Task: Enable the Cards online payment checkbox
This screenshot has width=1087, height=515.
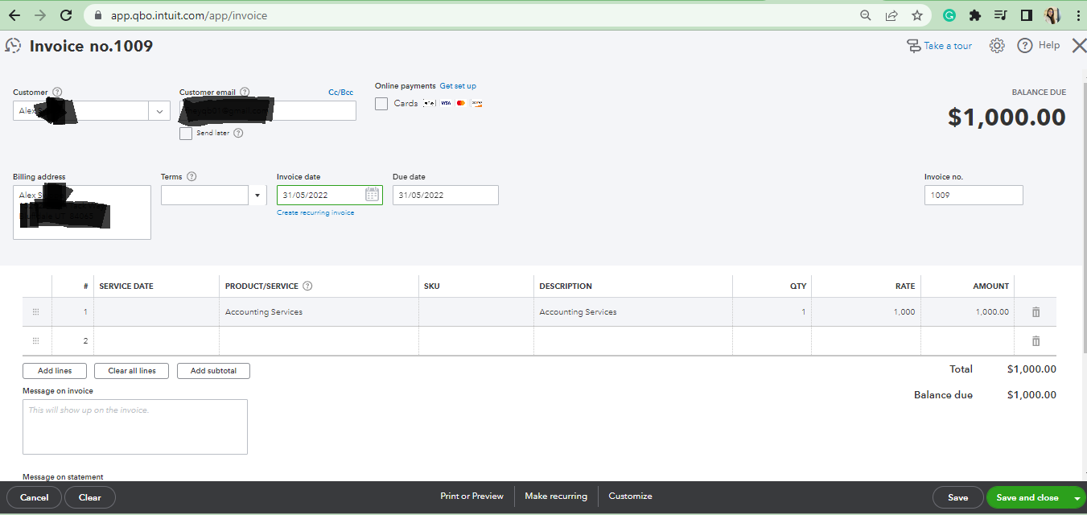Action: [x=381, y=104]
